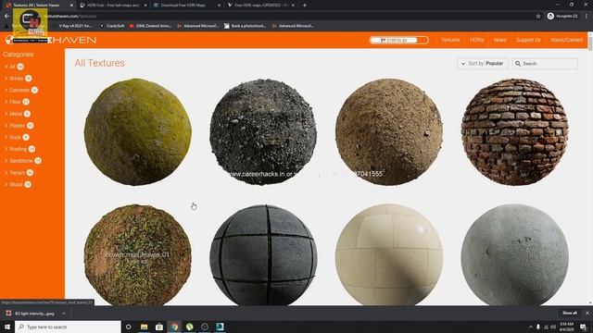Expand the Sandstone category chevron
The height and width of the screenshot is (333, 593).
click(x=6, y=161)
